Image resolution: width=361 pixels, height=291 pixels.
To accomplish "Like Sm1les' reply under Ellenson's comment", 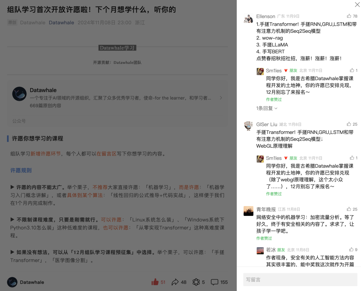I will click(352, 70).
